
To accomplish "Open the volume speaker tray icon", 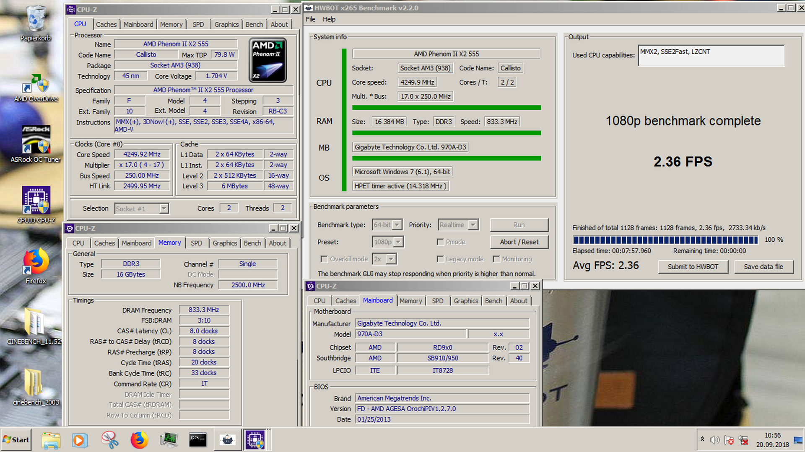I will coord(715,440).
